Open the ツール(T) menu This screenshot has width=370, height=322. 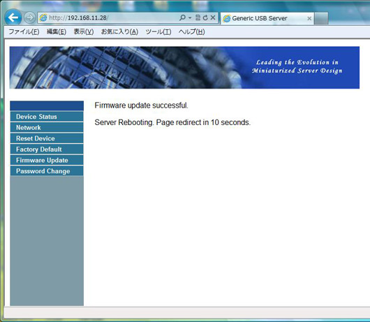(x=158, y=31)
